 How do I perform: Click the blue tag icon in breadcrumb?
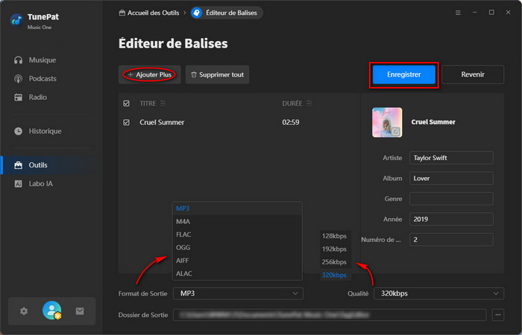pyautogui.click(x=197, y=13)
